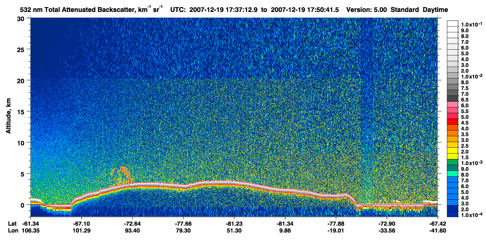486x249 pixels.
Task: Click the 2.5 colorbar label
Action: coord(465,146)
